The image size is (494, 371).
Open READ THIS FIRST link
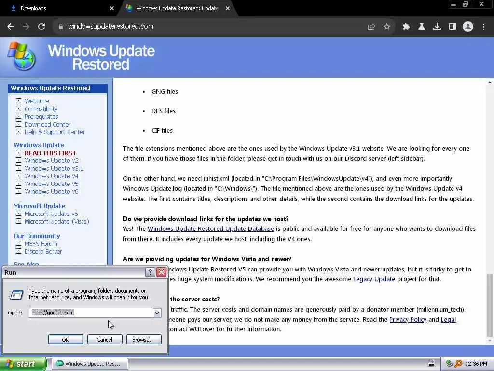[50, 153]
